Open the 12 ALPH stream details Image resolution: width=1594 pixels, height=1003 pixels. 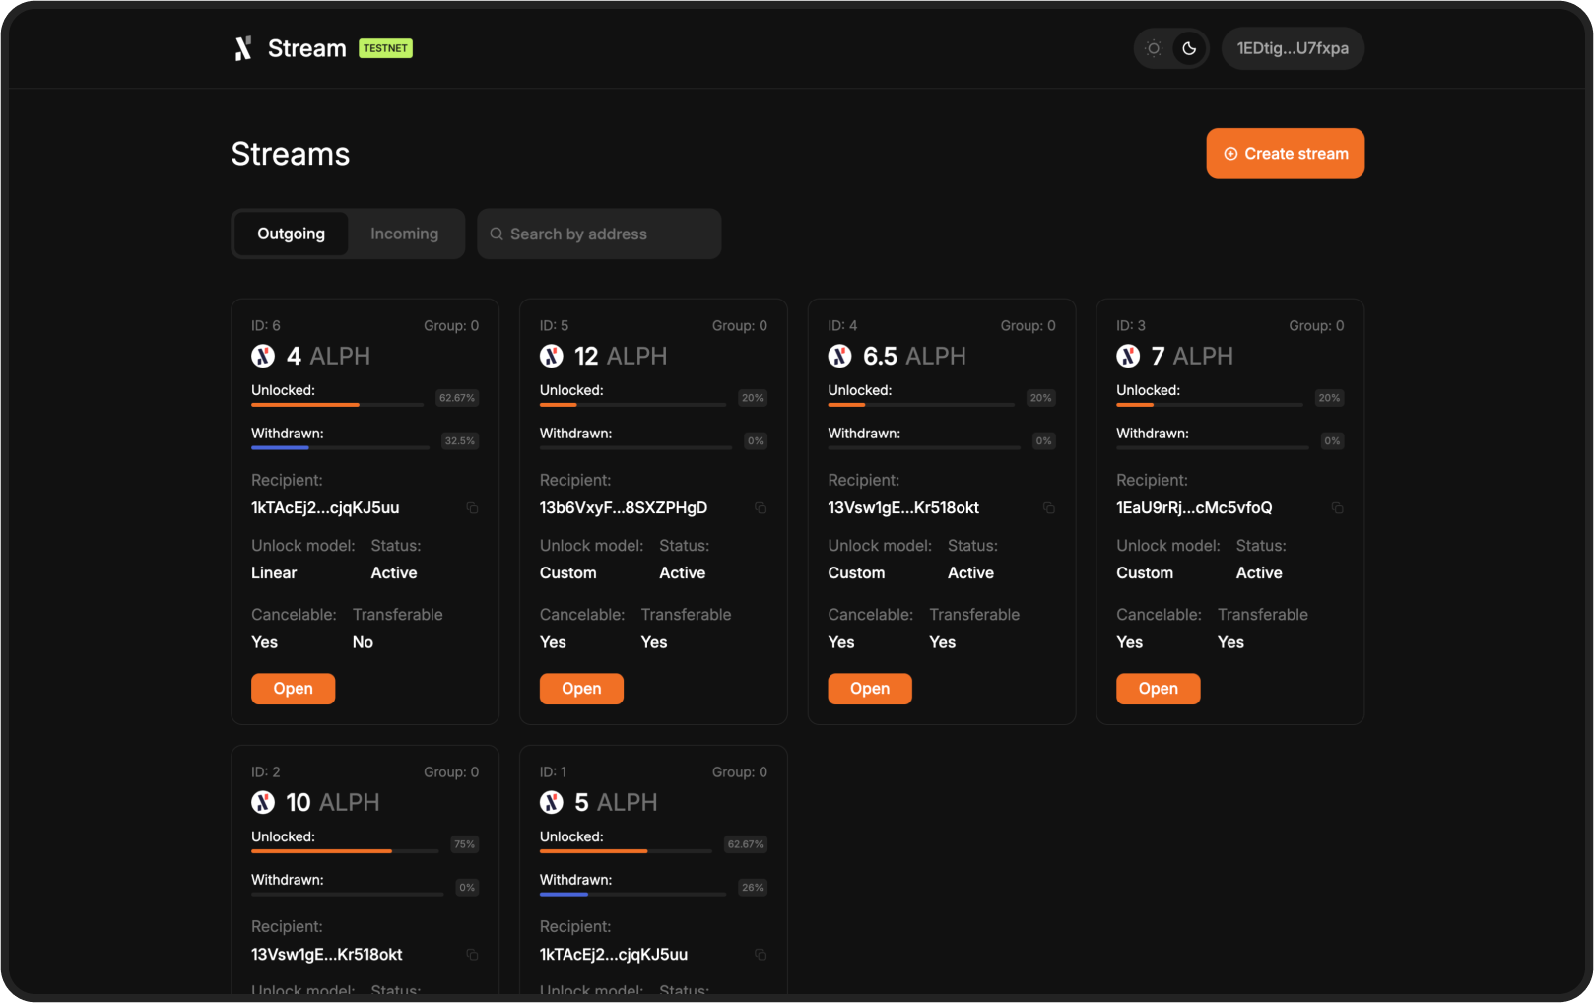click(x=581, y=689)
